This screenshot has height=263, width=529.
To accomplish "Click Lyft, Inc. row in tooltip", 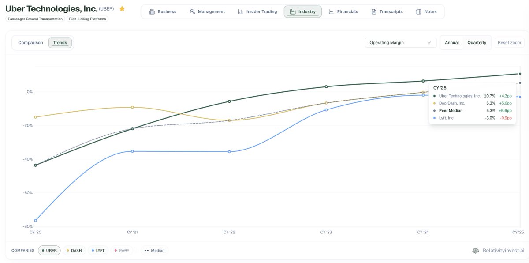I will (x=473, y=118).
